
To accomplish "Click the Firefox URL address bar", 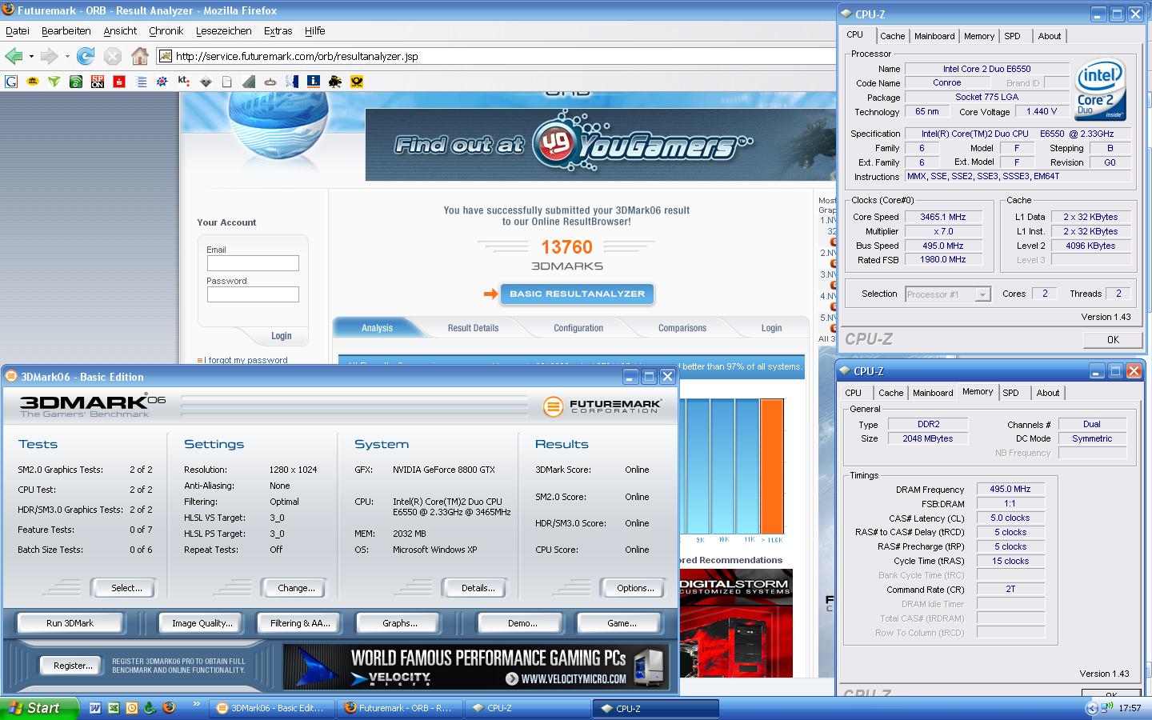I will click(496, 56).
